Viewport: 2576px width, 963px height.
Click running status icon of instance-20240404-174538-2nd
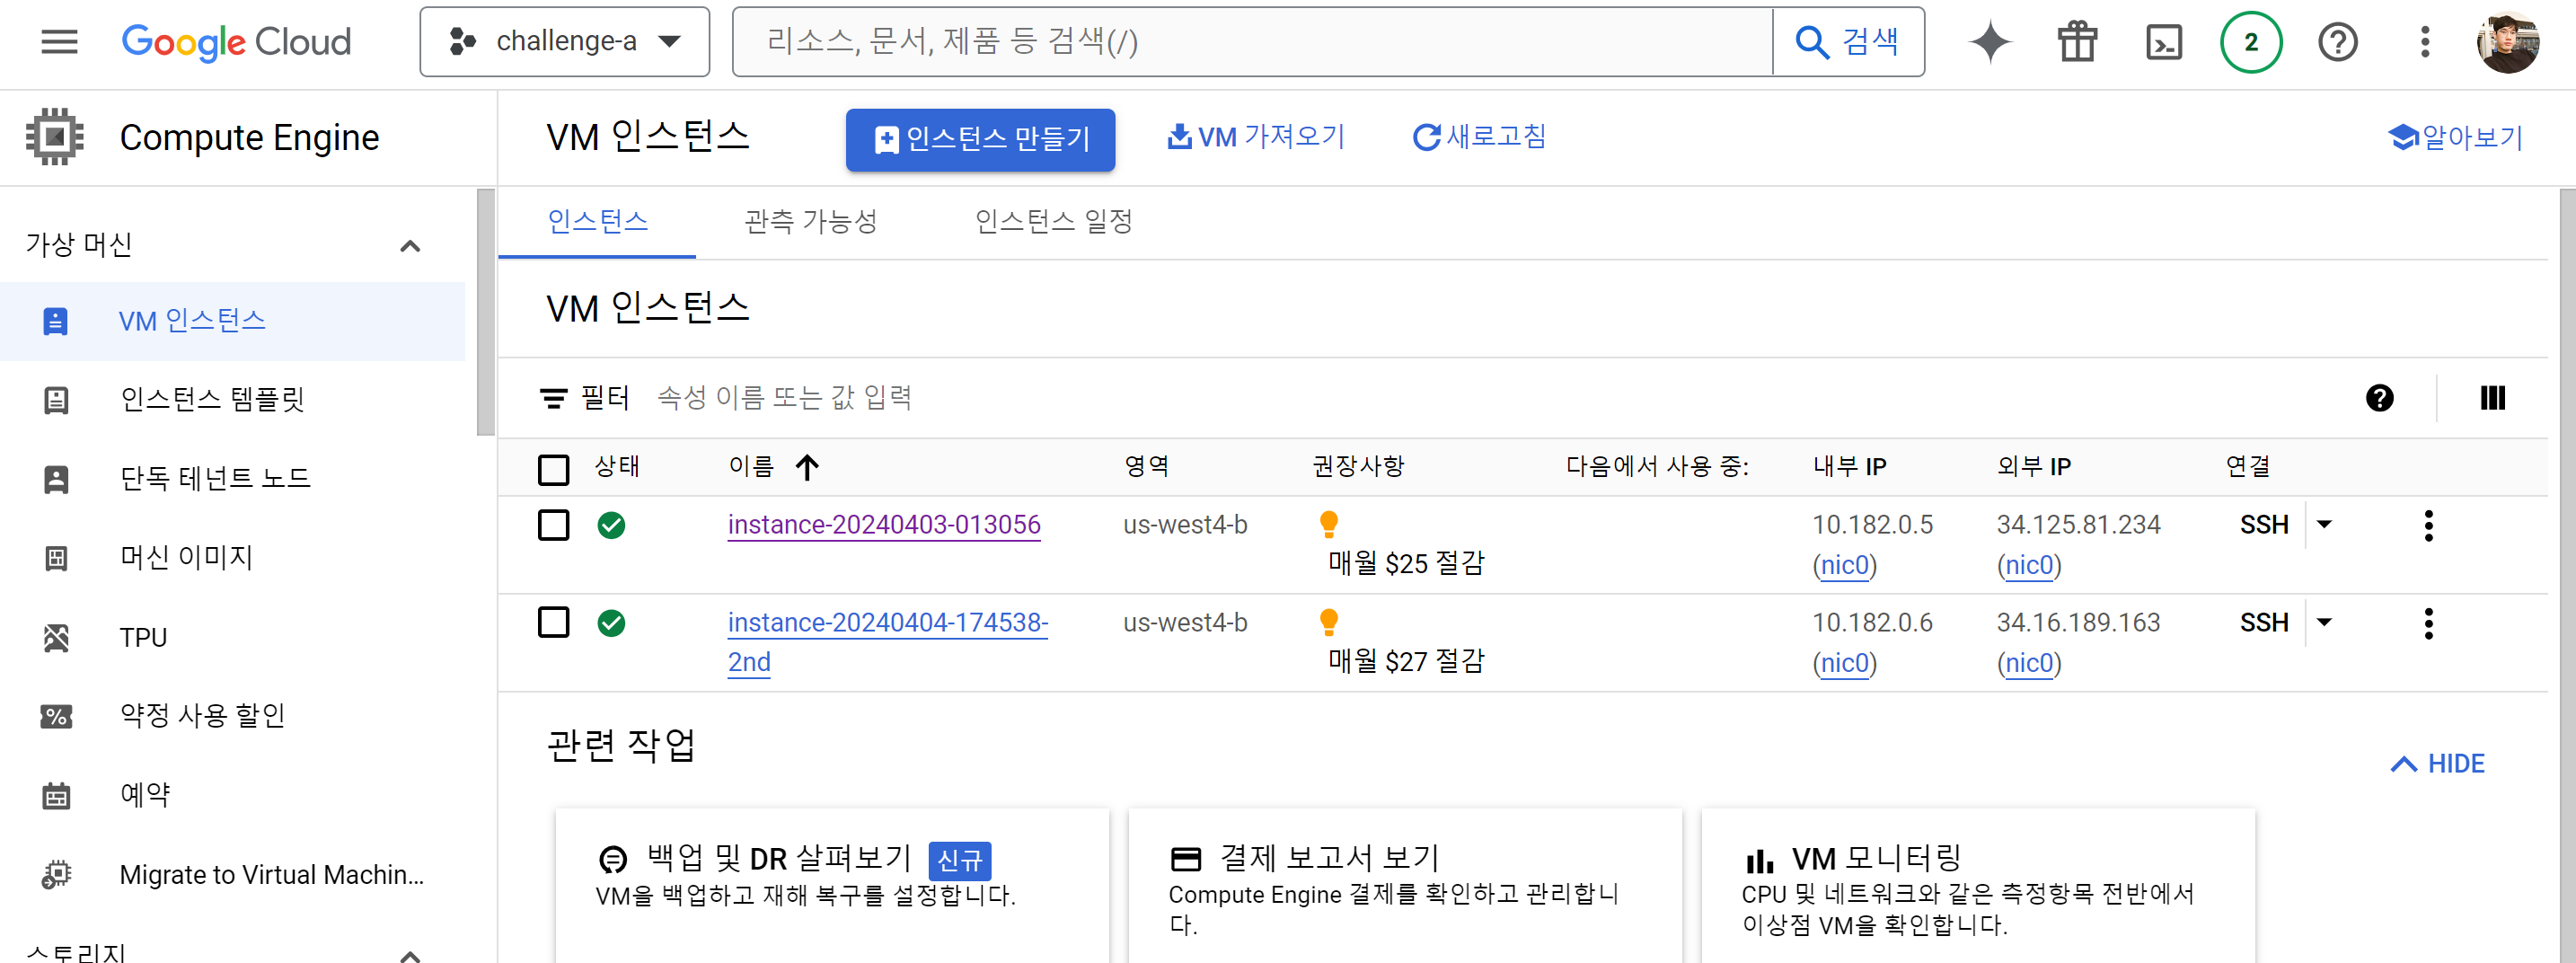click(611, 623)
